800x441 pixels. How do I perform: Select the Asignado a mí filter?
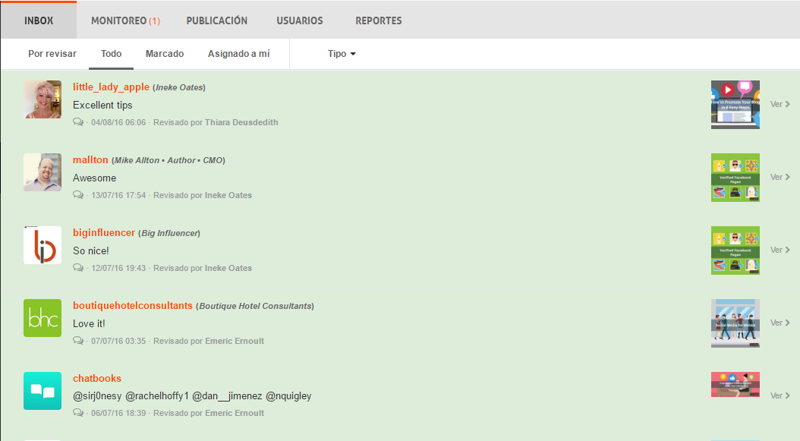[x=238, y=54]
